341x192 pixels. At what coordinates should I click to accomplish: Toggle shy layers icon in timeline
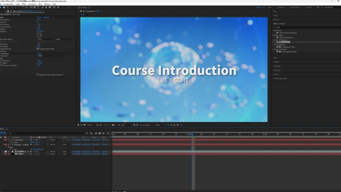[x=96, y=133]
